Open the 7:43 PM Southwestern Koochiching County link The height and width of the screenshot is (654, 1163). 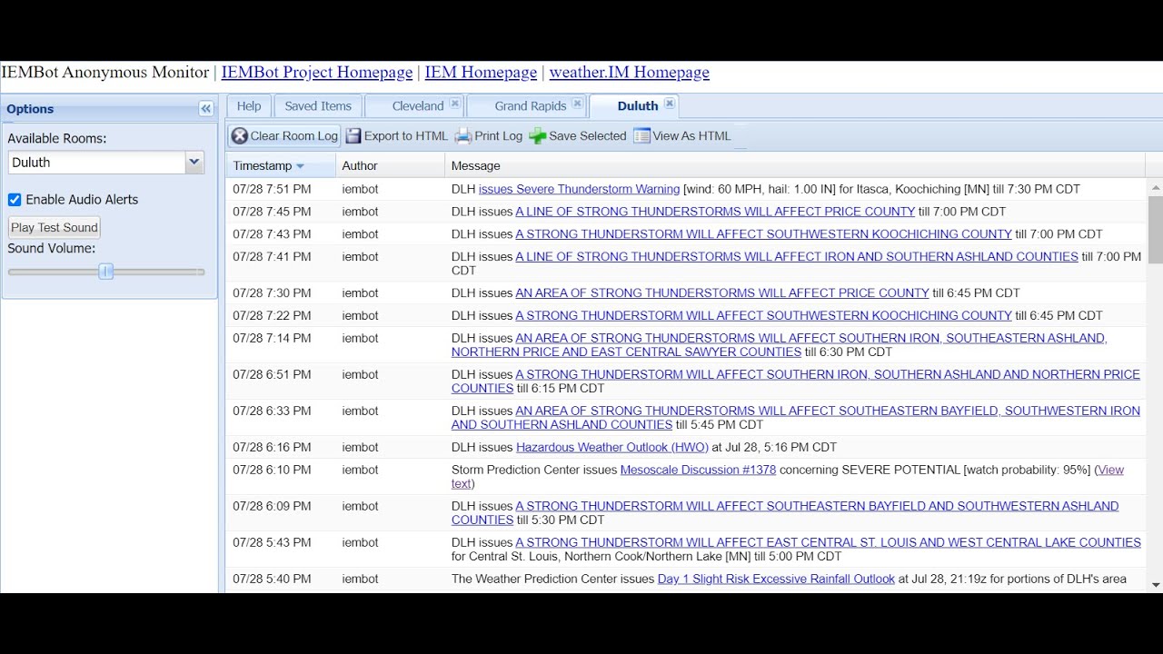[x=763, y=234]
